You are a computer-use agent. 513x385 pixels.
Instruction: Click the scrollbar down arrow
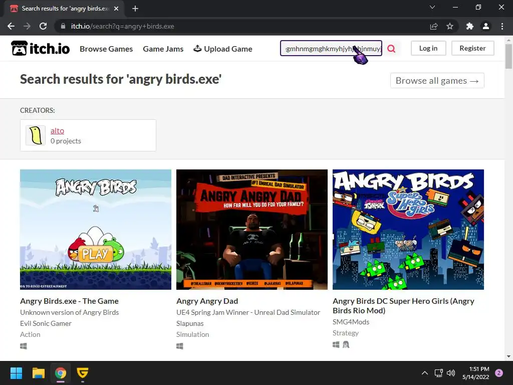click(x=508, y=356)
